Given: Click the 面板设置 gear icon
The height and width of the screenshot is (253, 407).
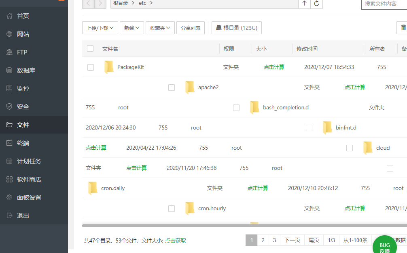Looking at the screenshot, I should click(9, 197).
